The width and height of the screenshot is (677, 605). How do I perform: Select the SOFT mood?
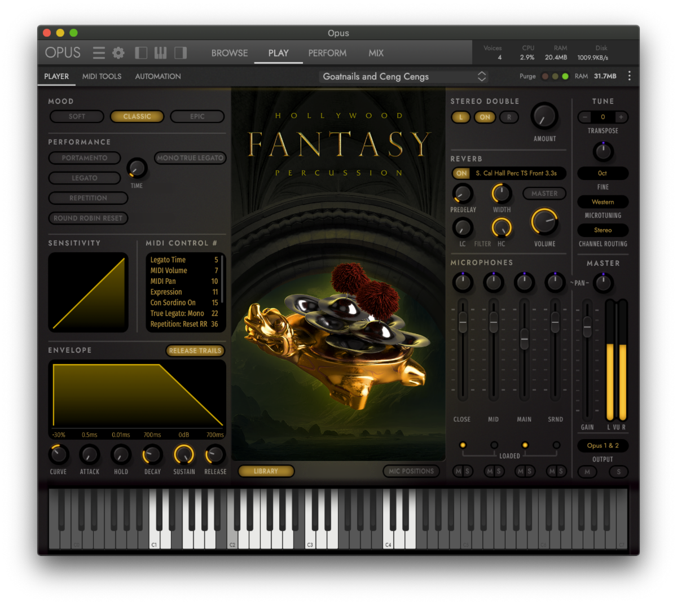click(77, 116)
